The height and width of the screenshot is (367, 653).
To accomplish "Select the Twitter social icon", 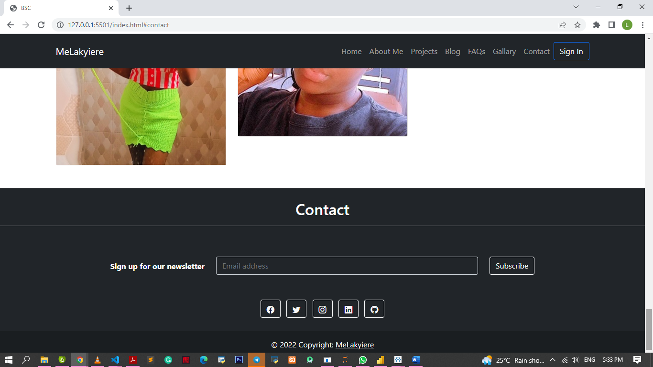I will [296, 309].
